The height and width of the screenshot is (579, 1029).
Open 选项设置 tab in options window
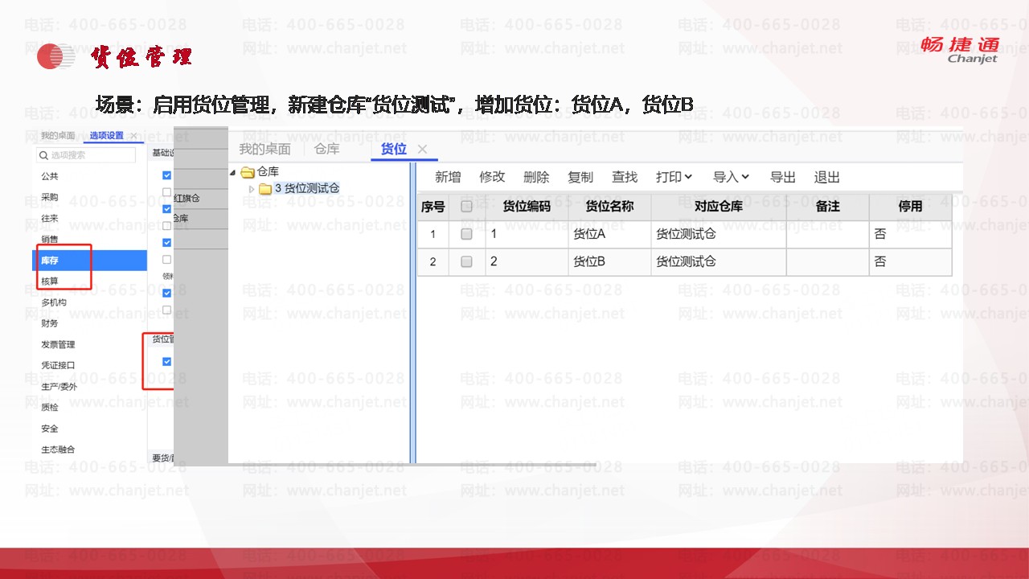click(107, 136)
